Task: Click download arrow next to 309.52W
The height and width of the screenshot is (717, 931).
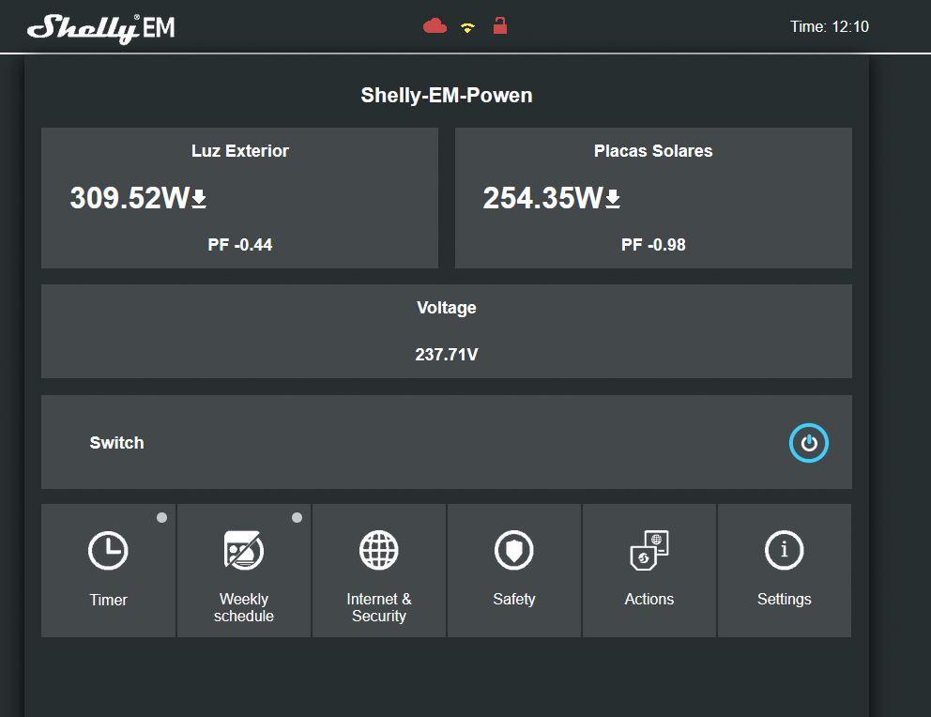Action: [199, 199]
